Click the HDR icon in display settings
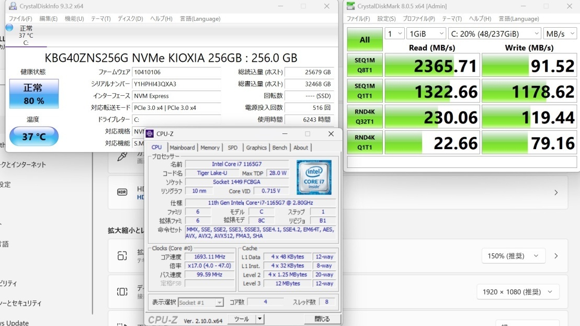The image size is (580, 326). [x=122, y=192]
